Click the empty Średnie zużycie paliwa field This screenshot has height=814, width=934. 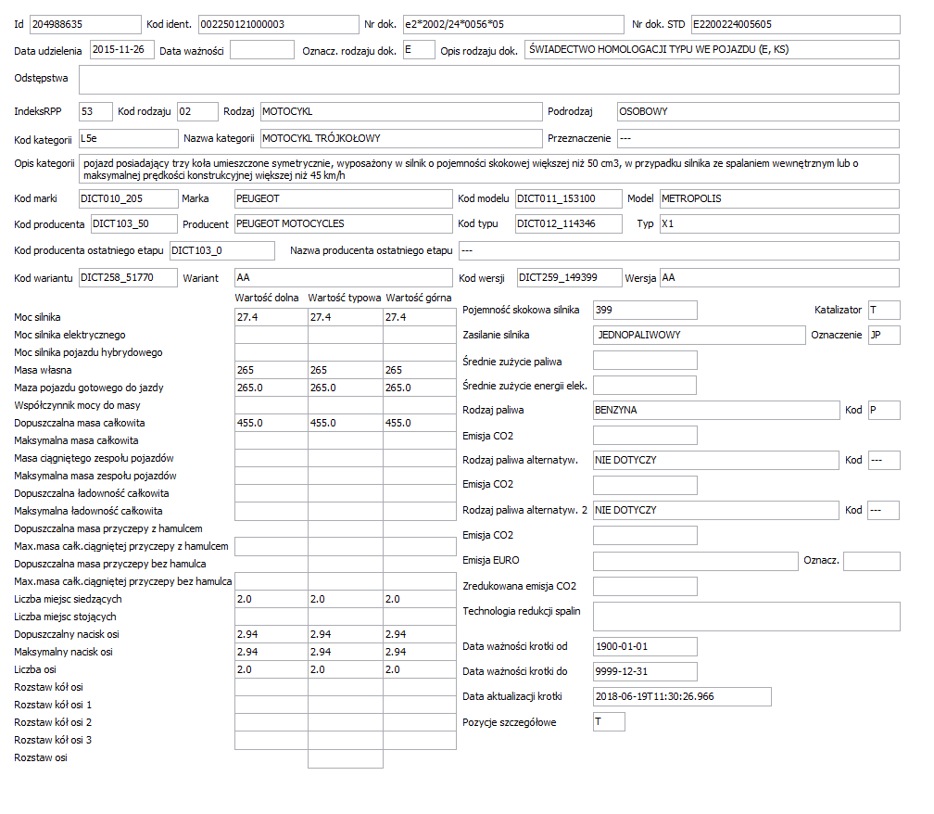[x=645, y=360]
